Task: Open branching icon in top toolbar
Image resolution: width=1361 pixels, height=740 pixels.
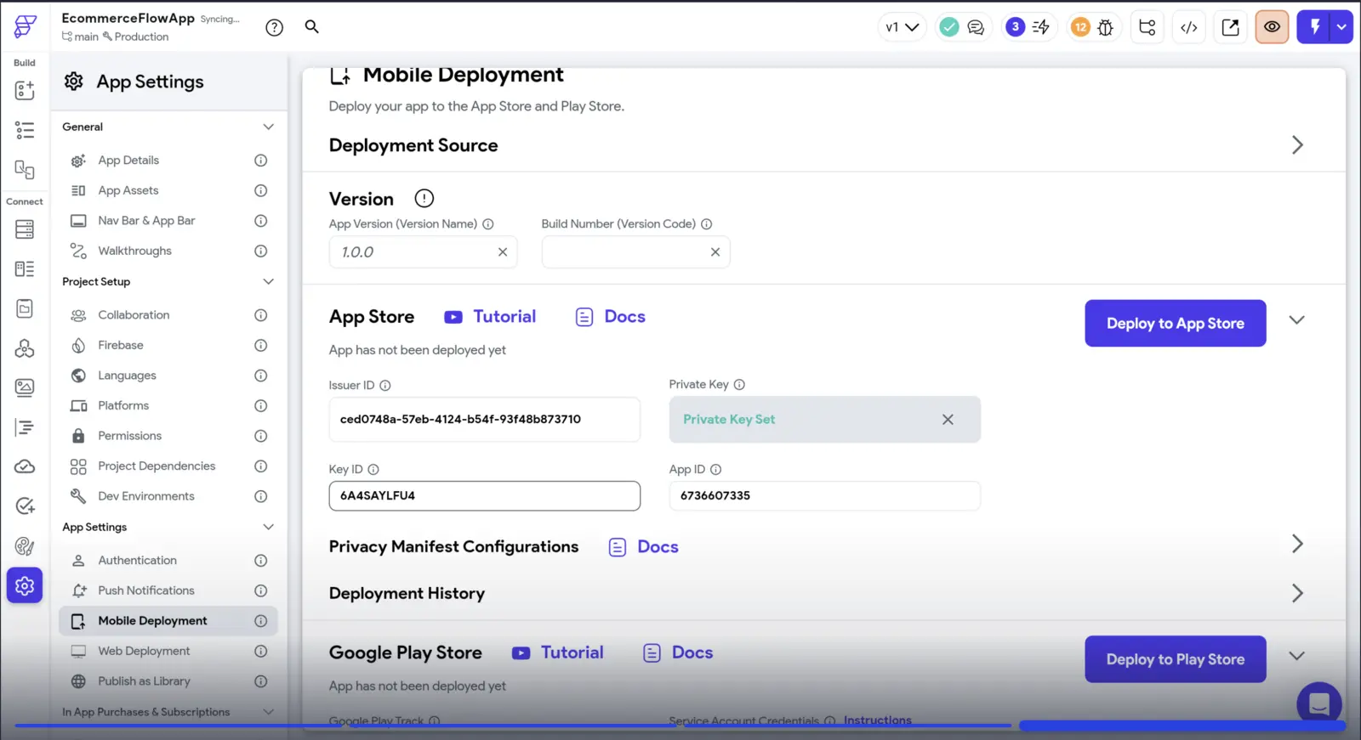Action: [1147, 27]
